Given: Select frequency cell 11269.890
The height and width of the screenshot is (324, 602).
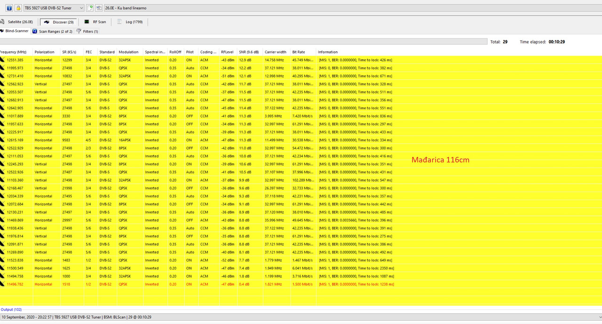Looking at the screenshot, I should point(15,252).
